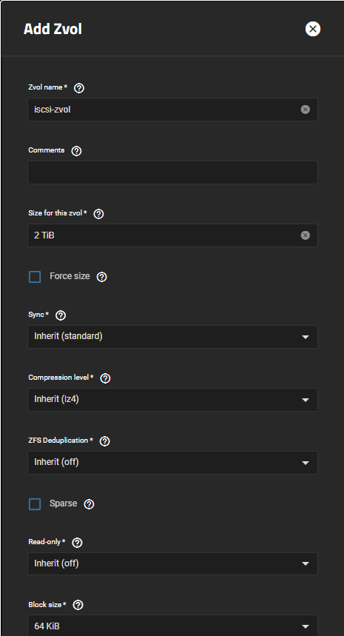Click into the Comments text field
The width and height of the screenshot is (344, 636).
click(x=172, y=173)
